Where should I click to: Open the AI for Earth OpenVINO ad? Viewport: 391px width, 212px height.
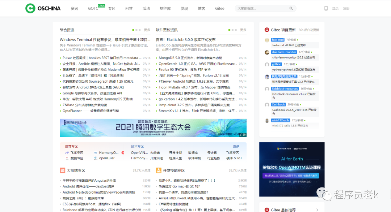pyautogui.click(x=292, y=169)
